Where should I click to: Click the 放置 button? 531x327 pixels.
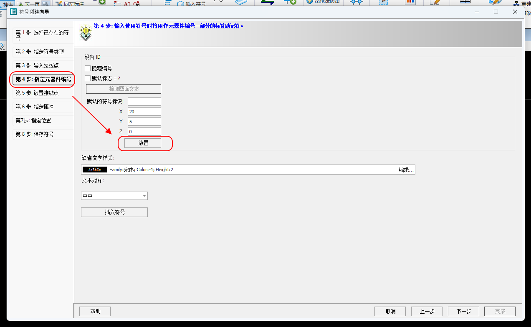click(143, 143)
